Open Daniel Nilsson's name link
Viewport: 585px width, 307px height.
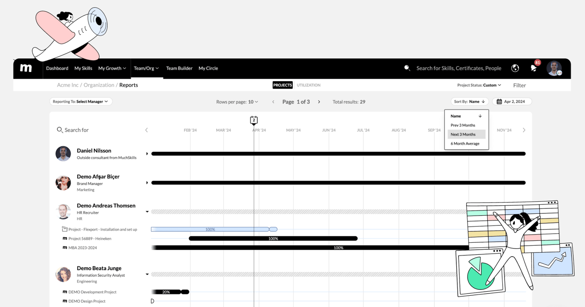(x=94, y=151)
